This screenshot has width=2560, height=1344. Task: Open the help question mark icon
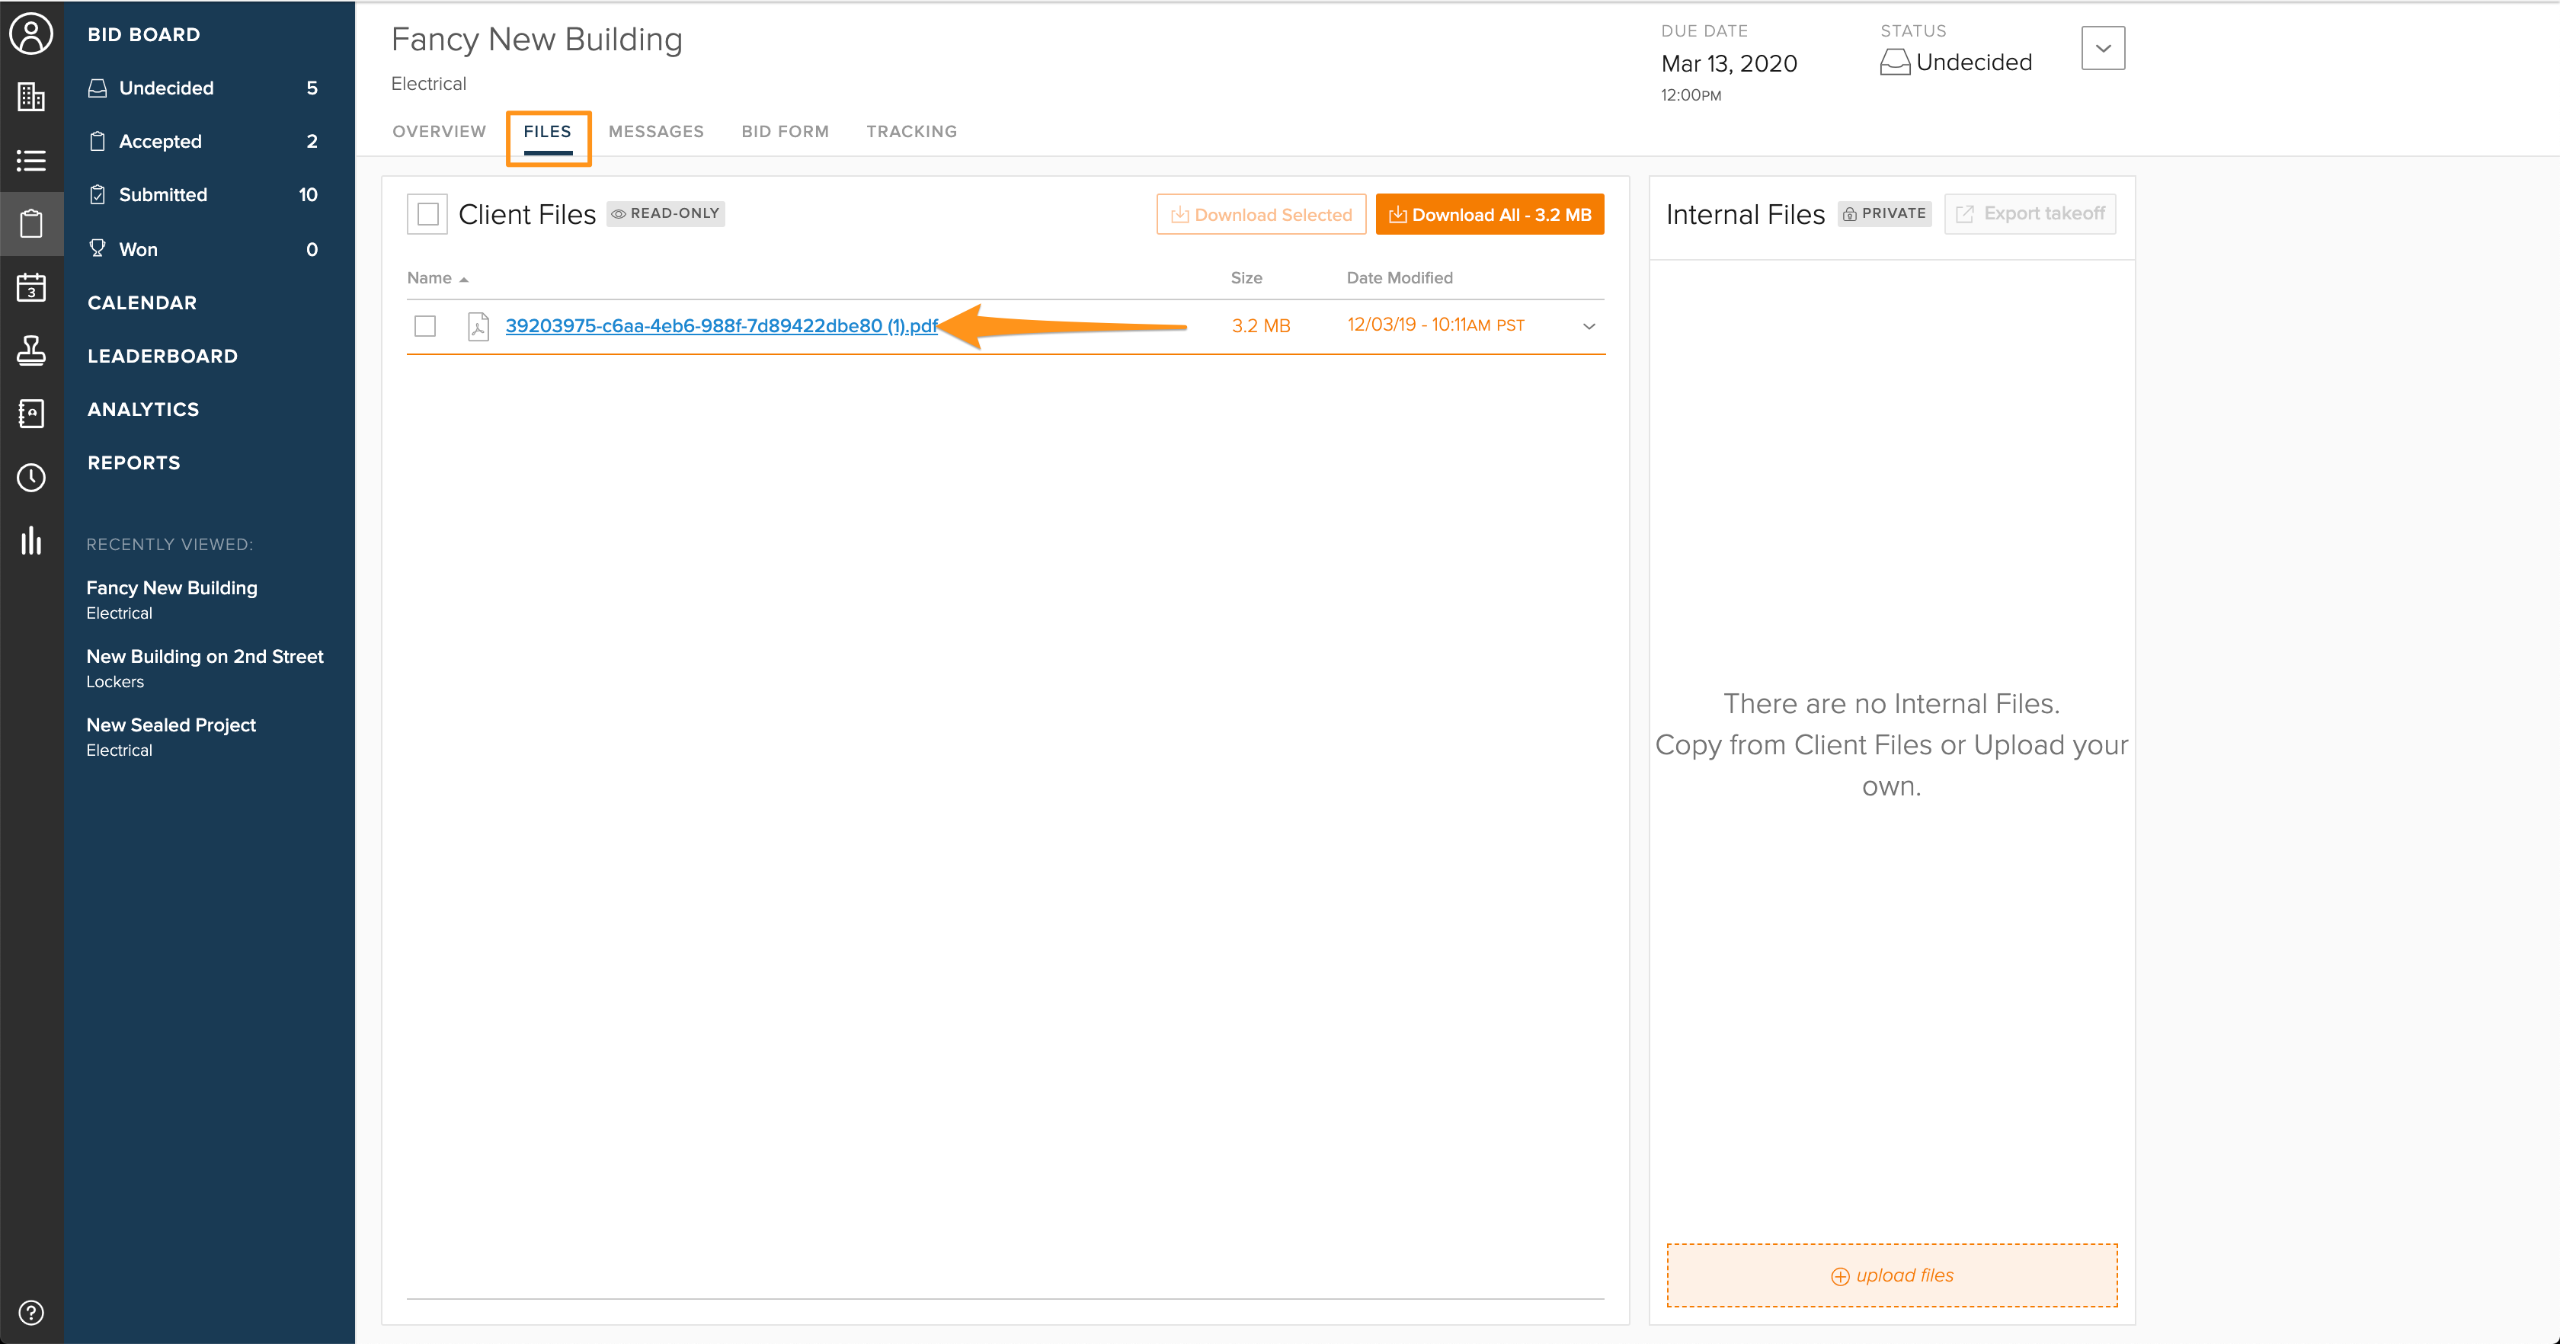(30, 1312)
